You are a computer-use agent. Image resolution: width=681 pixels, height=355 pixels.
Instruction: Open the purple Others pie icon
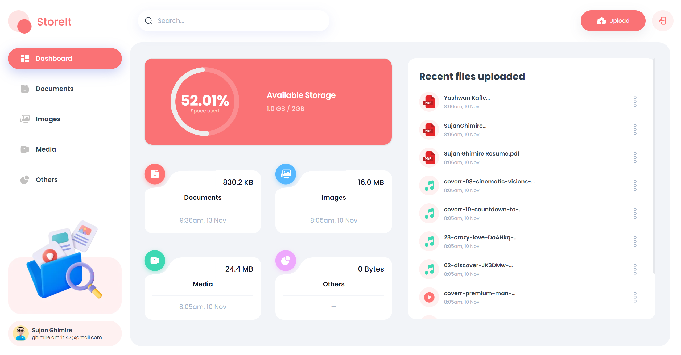pyautogui.click(x=286, y=261)
